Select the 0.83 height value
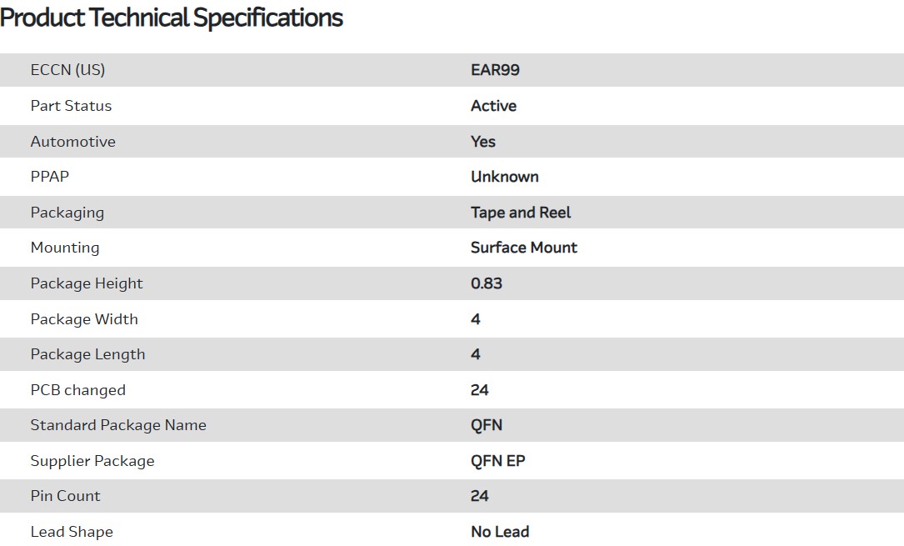Viewport: 904px width, 546px height. 487,283
